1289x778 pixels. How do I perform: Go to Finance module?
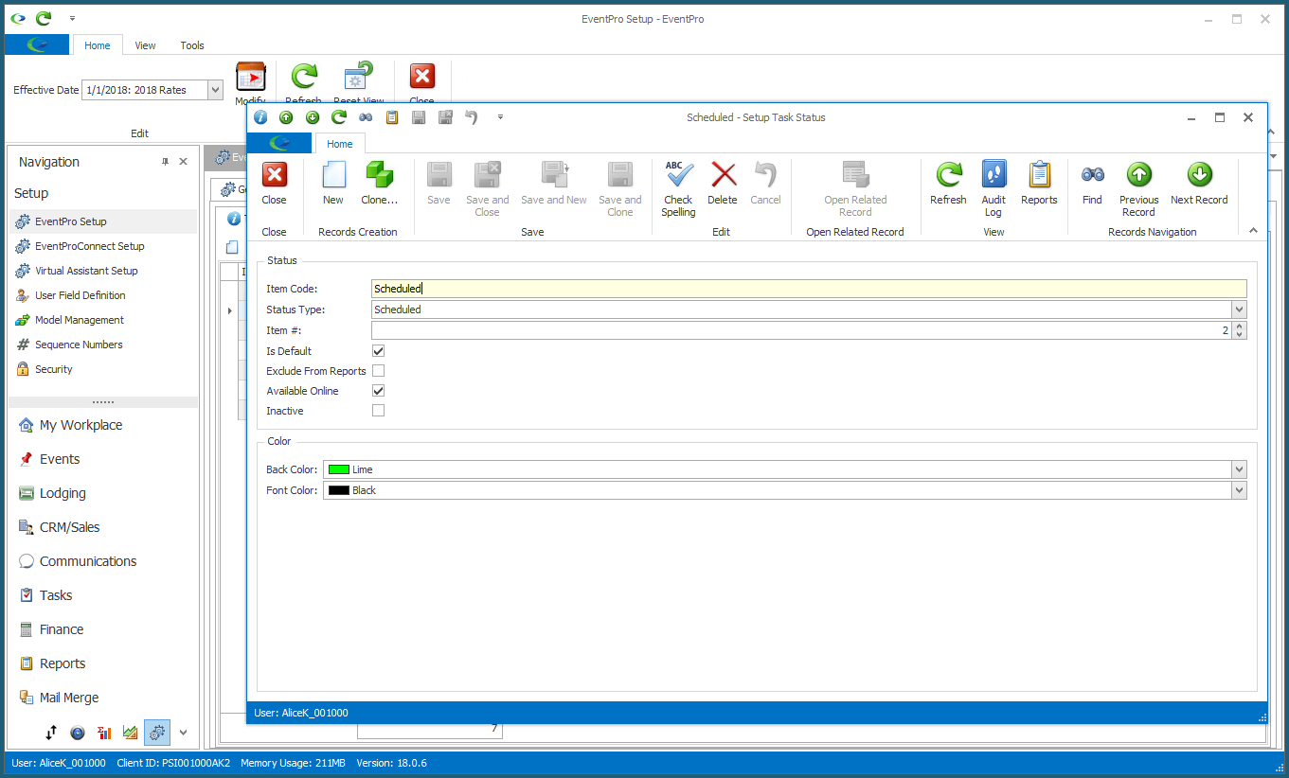[104, 629]
